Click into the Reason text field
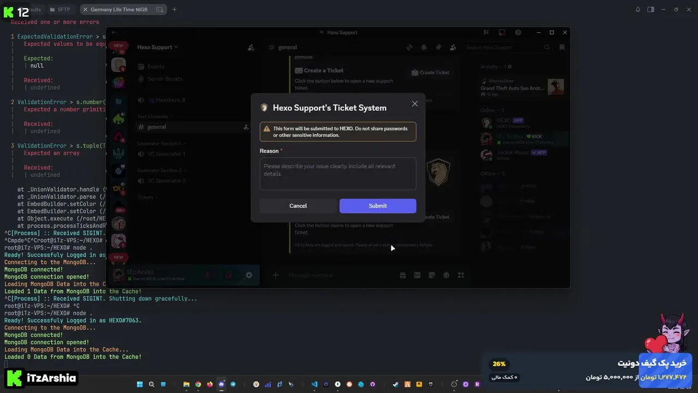 tap(338, 174)
